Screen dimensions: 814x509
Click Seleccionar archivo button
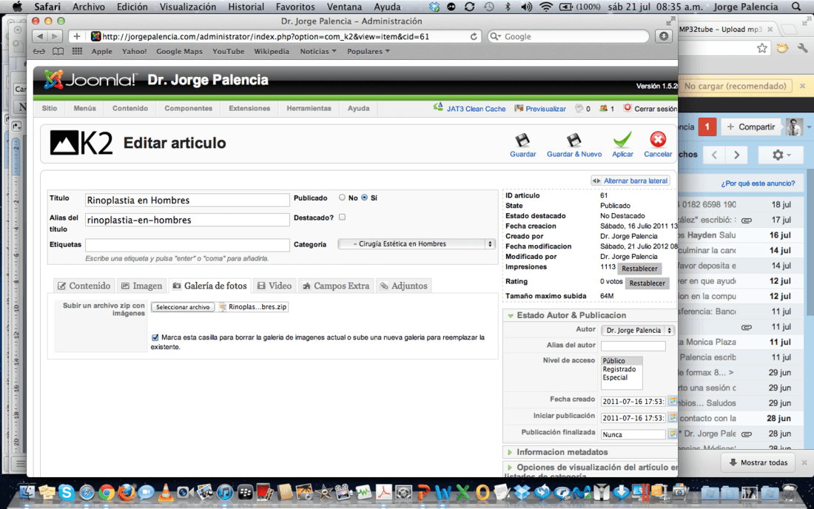click(x=183, y=307)
